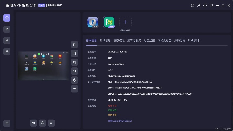This screenshot has height=131, width=233.
Task: Click the red dangerous permissions count
Action: point(112,106)
